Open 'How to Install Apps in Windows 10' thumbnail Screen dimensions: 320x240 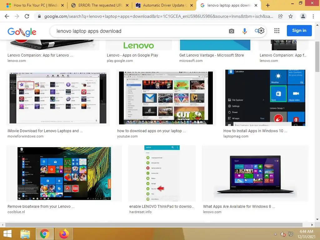[265, 98]
